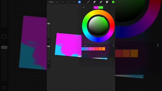The width and height of the screenshot is (162, 91).
Task: Select the dark orange palette swatch
Action: click(100, 49)
